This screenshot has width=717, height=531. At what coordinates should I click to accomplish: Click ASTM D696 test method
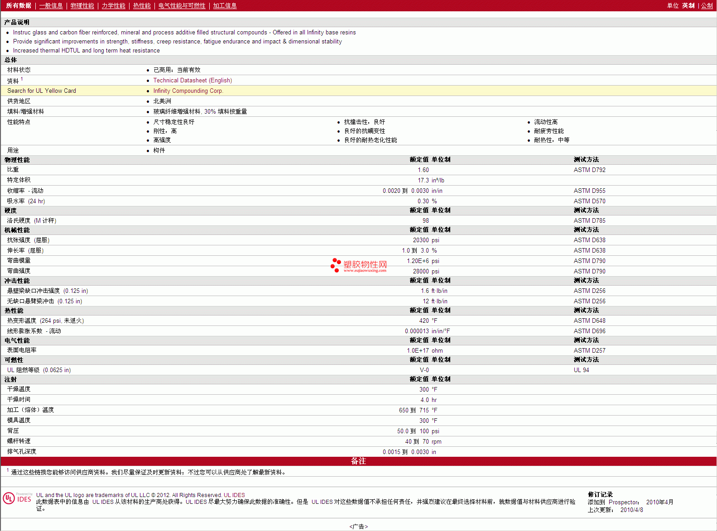[589, 331]
